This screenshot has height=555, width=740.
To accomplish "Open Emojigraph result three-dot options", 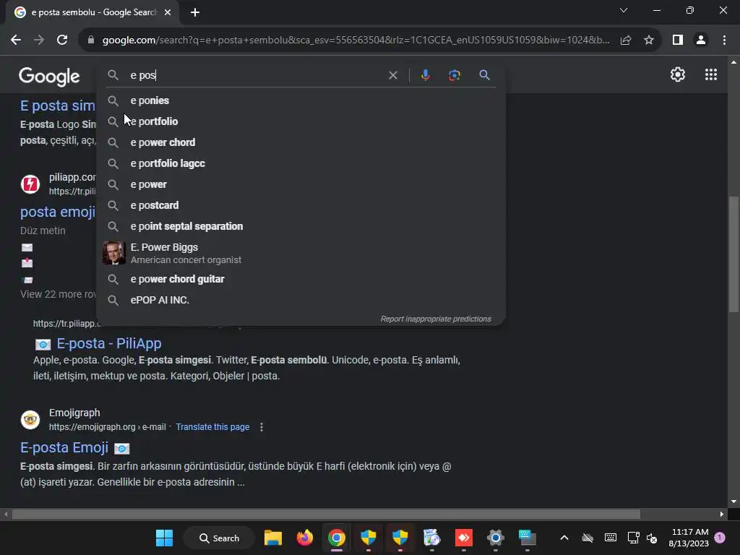I will point(262,426).
